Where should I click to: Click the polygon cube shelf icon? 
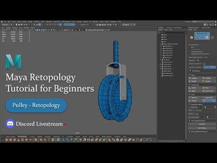coord(10,140)
